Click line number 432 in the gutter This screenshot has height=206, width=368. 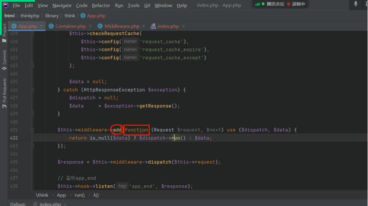pyautogui.click(x=14, y=138)
